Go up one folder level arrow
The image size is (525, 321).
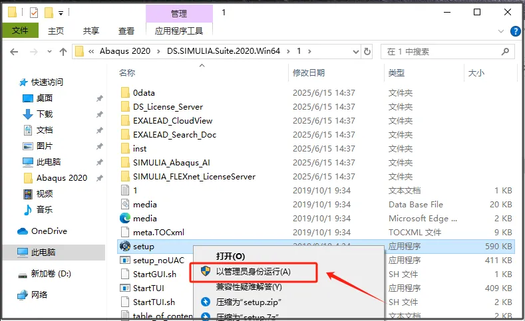click(x=63, y=52)
